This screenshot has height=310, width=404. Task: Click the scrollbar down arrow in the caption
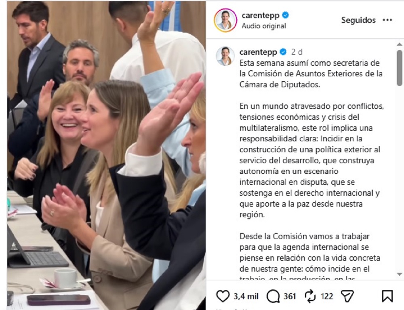[400, 274]
